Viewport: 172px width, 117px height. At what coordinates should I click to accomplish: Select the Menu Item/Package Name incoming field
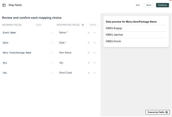[17, 53]
